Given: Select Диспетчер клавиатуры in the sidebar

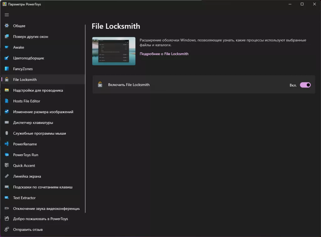Looking at the screenshot, I should point(33,122).
